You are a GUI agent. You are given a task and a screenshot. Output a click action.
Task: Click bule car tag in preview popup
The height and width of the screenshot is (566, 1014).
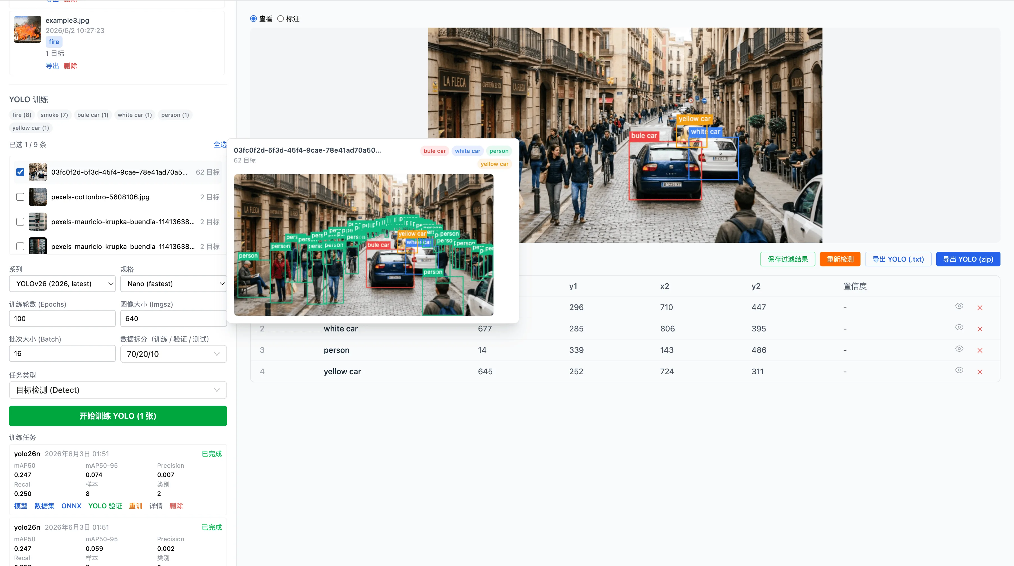point(435,151)
